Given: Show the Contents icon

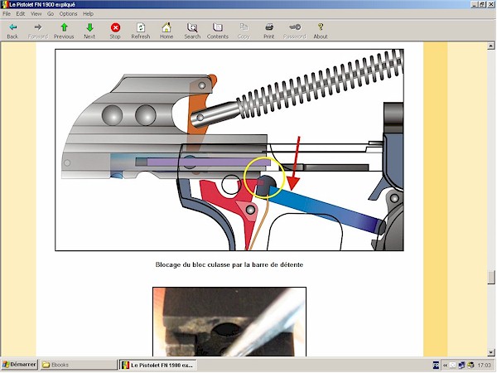Looking at the screenshot, I should click(218, 31).
